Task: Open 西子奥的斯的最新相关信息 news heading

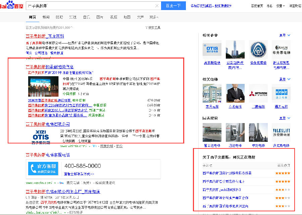Action: coord(50,67)
